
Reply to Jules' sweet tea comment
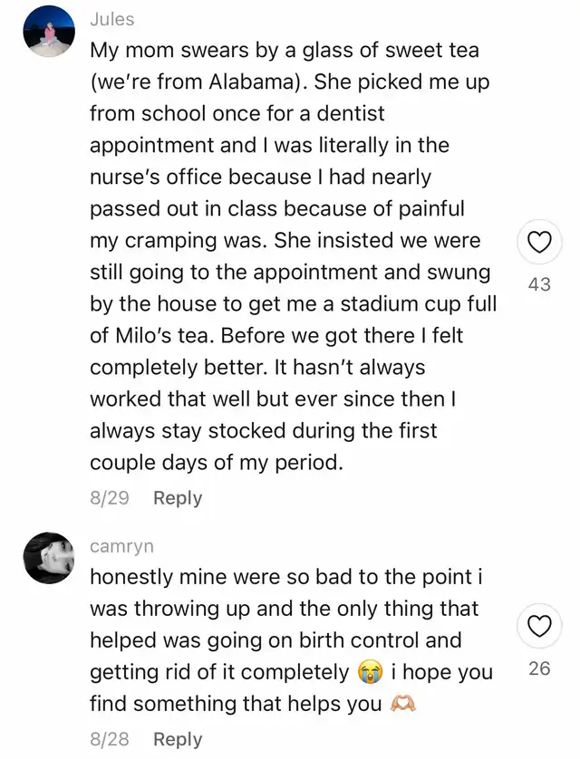178,498
